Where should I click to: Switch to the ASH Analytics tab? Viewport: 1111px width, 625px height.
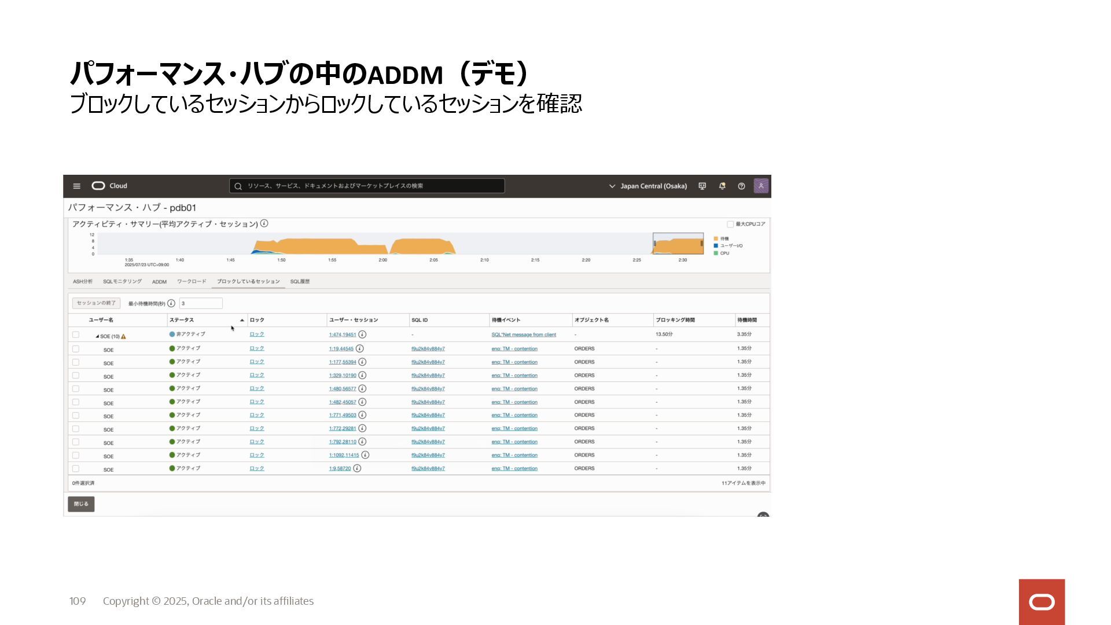click(83, 282)
